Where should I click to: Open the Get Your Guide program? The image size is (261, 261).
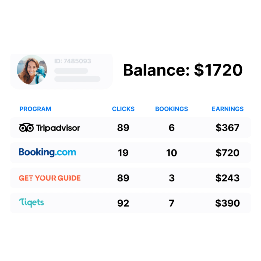click(x=50, y=178)
